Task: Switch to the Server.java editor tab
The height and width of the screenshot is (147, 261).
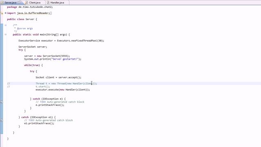Action: 11,2
